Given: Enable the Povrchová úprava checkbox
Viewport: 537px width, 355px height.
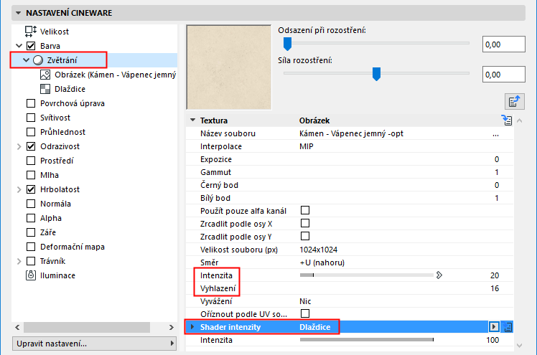Looking at the screenshot, I should pos(31,103).
